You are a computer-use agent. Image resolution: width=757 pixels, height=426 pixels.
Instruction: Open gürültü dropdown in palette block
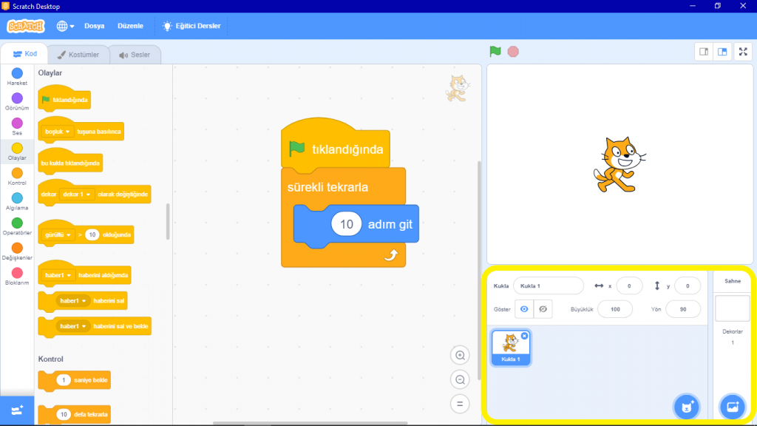tap(58, 234)
